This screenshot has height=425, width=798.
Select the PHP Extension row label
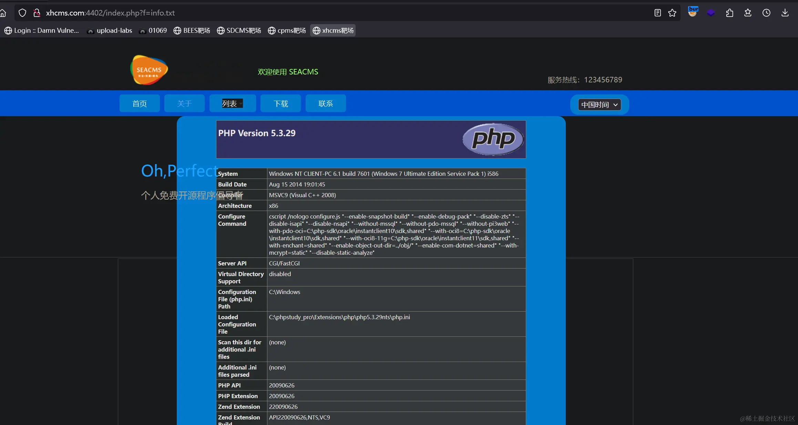(238, 396)
